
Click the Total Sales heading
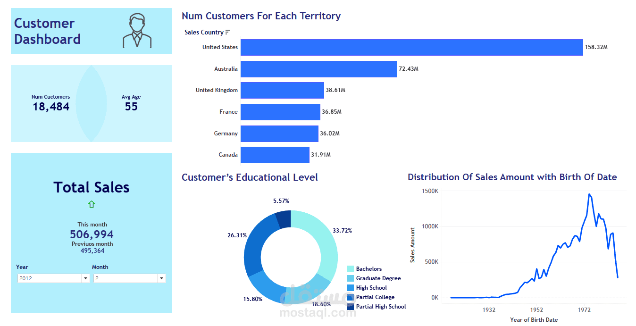tap(91, 187)
